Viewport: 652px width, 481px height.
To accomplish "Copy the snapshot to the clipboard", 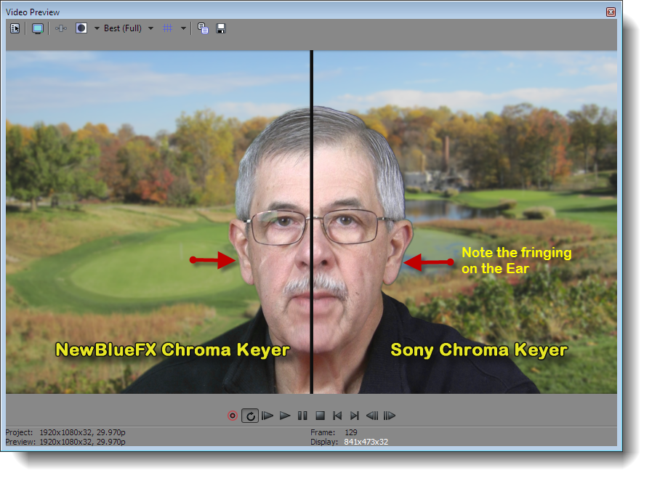I will coord(203,28).
